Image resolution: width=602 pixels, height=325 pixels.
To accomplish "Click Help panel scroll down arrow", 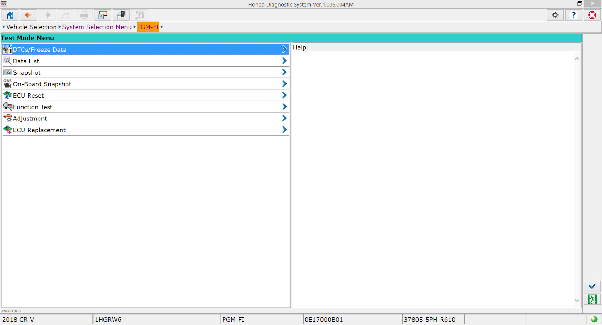I will click(x=577, y=301).
